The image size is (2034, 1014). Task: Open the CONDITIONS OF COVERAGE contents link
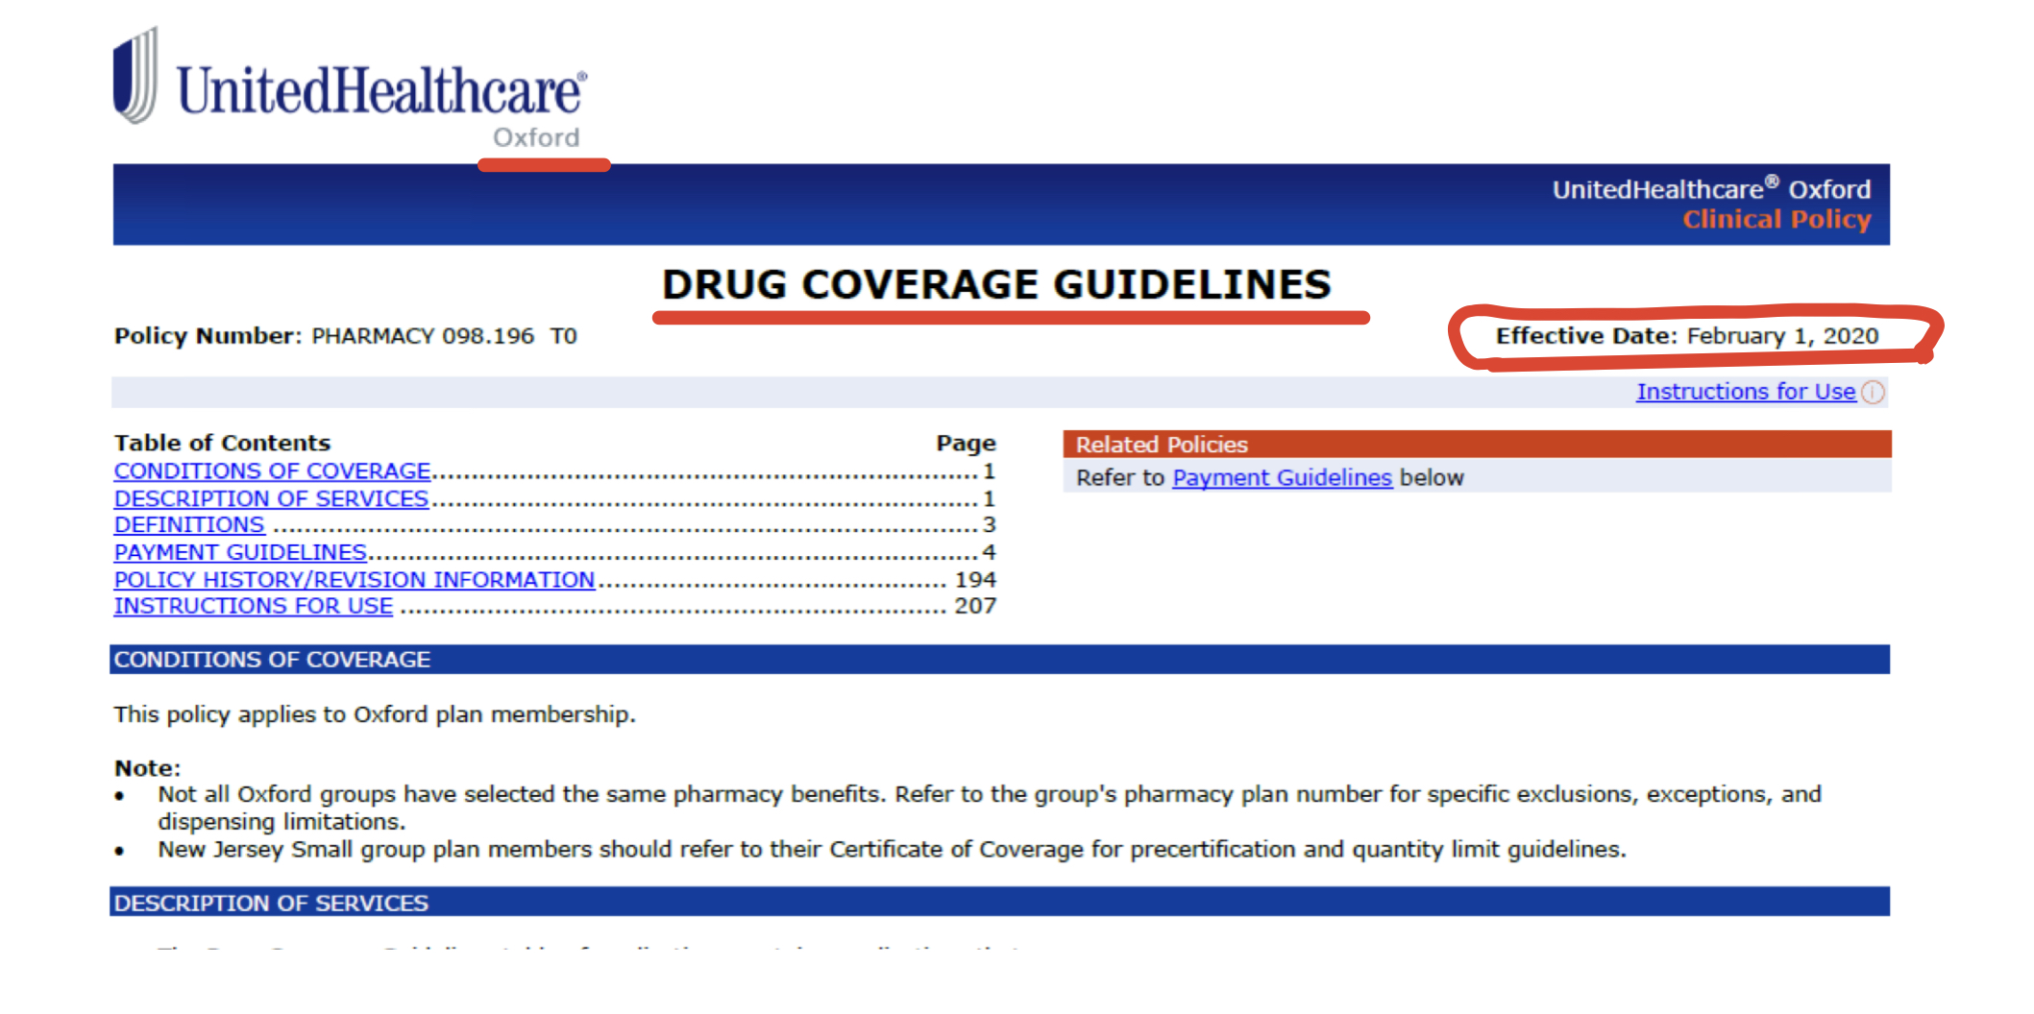point(272,471)
